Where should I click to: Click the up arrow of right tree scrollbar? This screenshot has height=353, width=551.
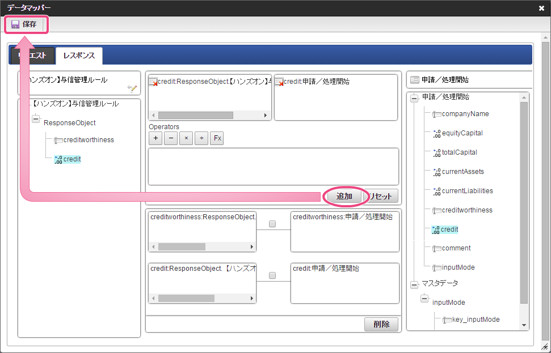(524, 97)
